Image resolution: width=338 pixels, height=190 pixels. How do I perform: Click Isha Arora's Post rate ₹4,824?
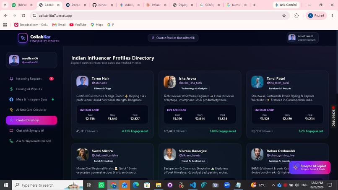tap(222, 119)
